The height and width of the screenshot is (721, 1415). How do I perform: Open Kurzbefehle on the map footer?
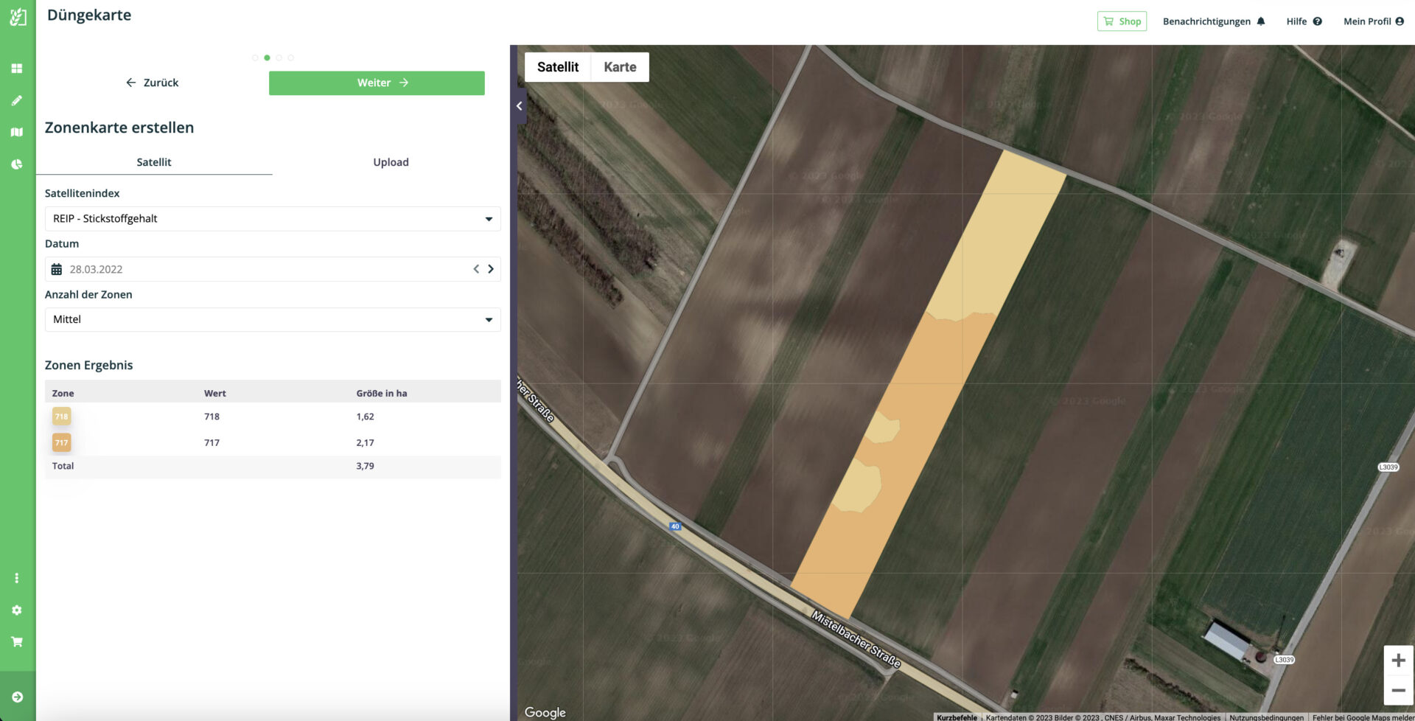957,717
